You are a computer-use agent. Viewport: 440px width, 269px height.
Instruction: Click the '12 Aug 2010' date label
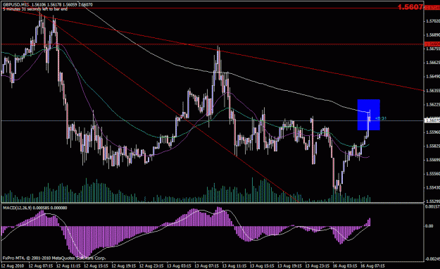pos(13,265)
